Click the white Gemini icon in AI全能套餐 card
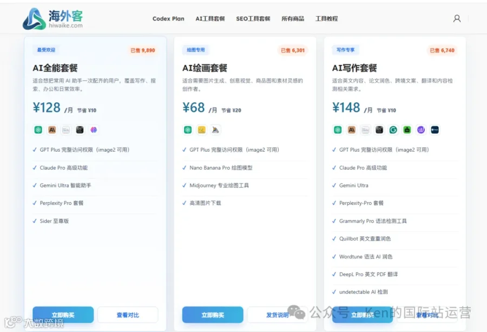The height and width of the screenshot is (332, 487). [66, 129]
